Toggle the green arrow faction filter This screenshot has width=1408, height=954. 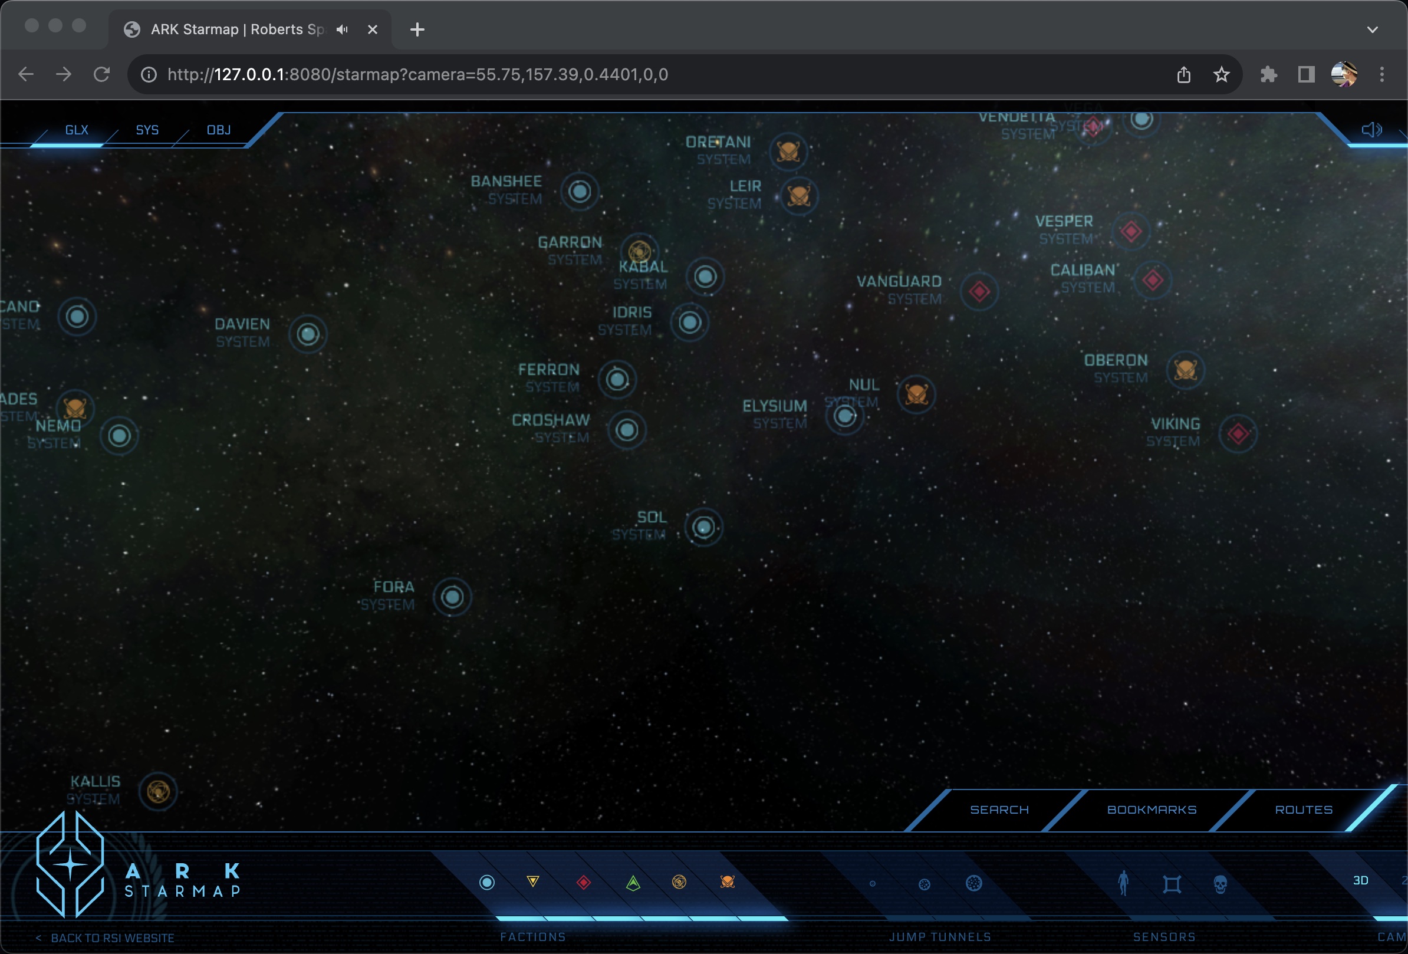click(633, 883)
